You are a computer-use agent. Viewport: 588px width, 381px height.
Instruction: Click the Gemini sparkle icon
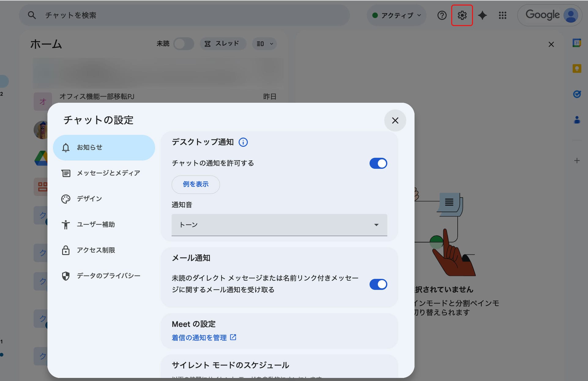482,15
